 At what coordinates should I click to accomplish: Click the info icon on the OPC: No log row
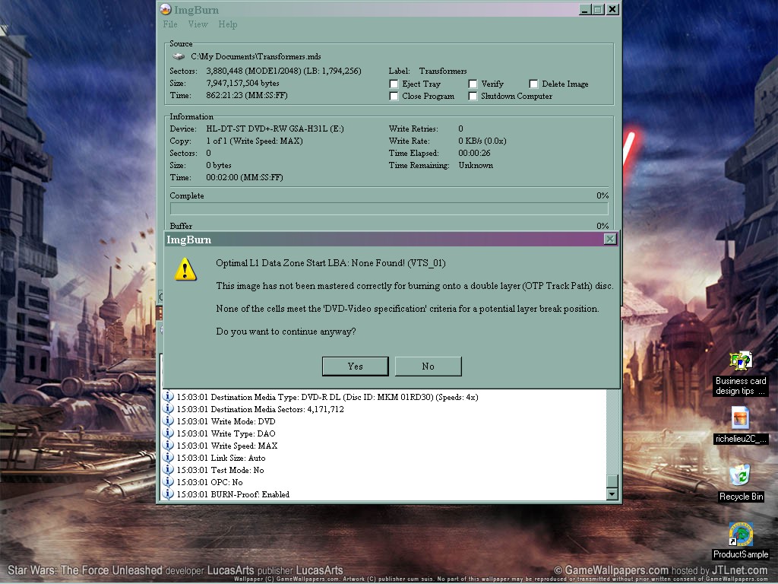click(x=168, y=481)
